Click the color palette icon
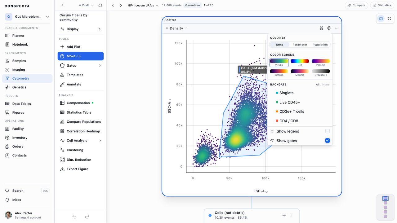The width and height of the screenshot is (397, 223). [x=329, y=28]
